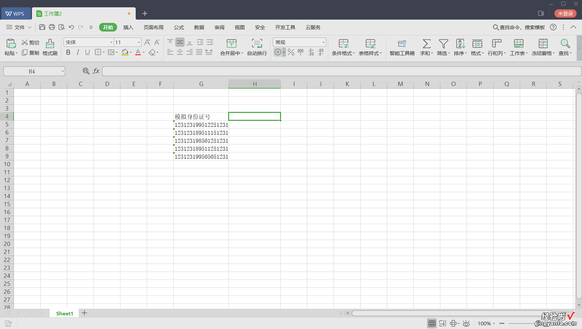The height and width of the screenshot is (329, 582).
Task: Switch to the 公式 ribbon tab
Action: [179, 27]
